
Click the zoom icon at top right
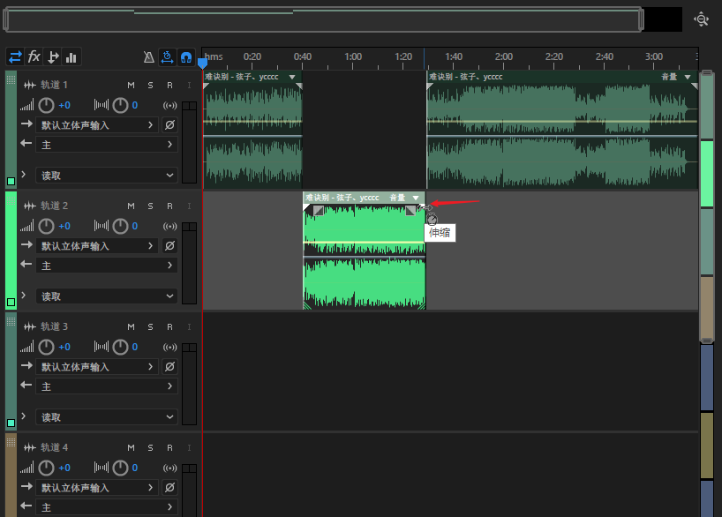pyautogui.click(x=701, y=19)
